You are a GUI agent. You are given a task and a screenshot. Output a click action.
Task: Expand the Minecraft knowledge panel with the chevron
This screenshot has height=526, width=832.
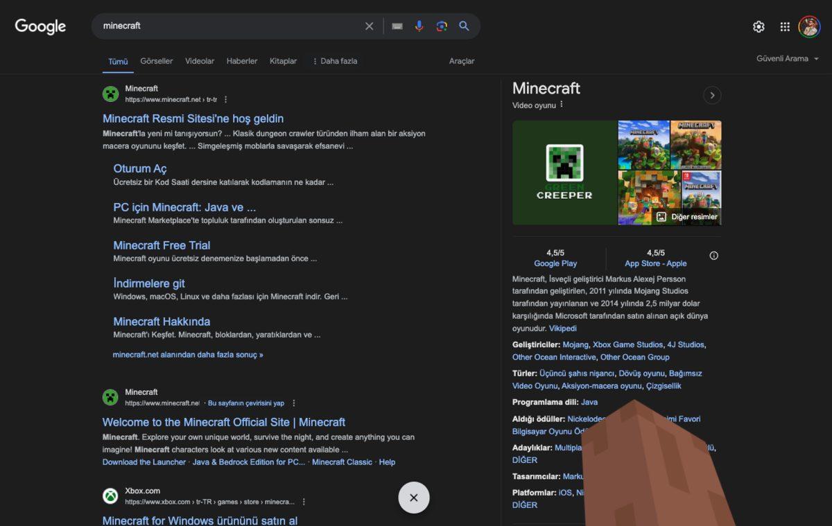tap(712, 95)
